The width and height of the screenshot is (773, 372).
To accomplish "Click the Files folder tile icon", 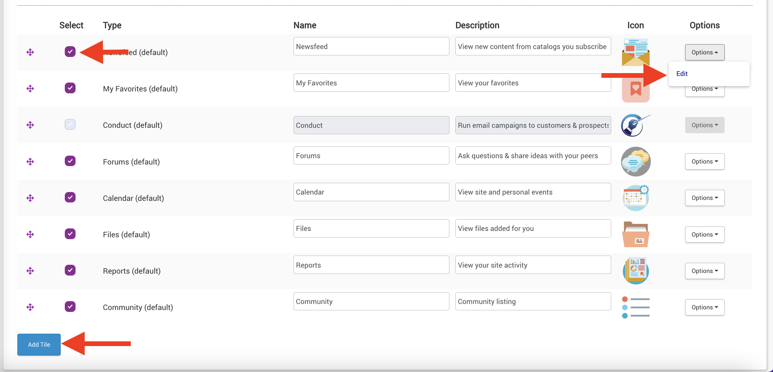I will tap(636, 234).
